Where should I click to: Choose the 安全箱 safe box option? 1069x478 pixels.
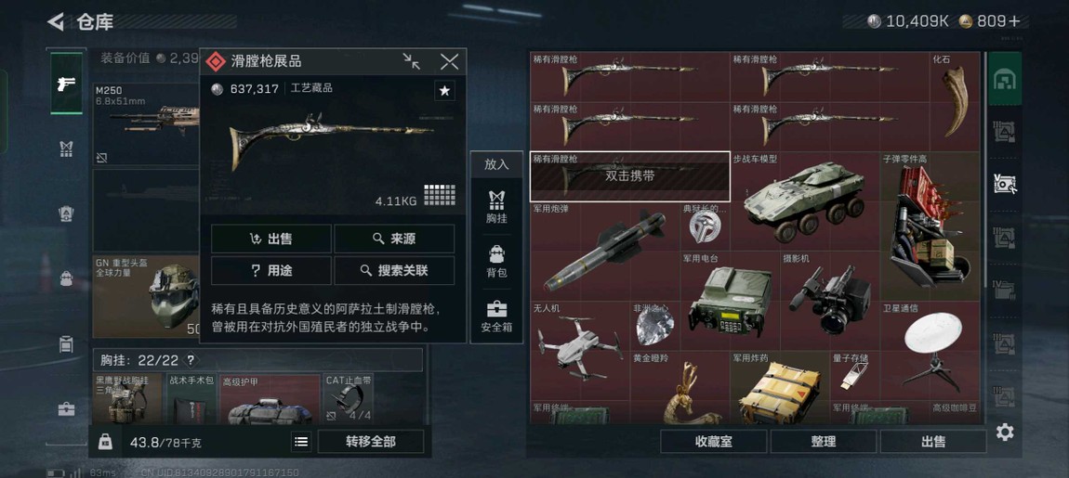pyautogui.click(x=496, y=316)
